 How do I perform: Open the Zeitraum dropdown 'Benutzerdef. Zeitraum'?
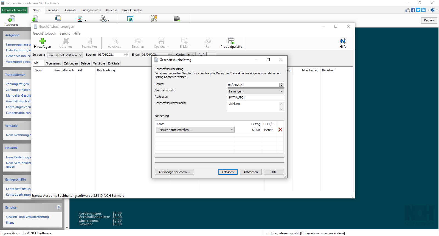point(65,55)
